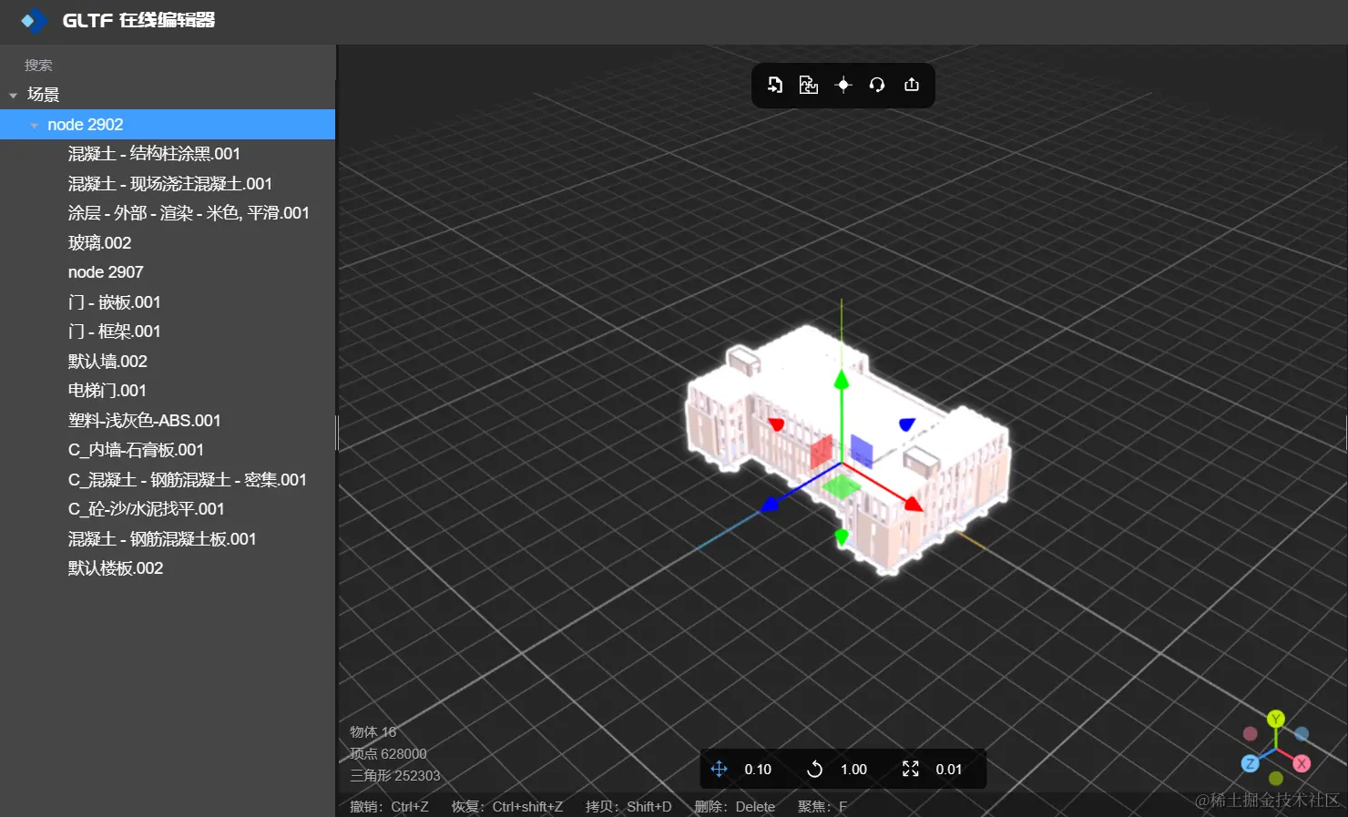Click the red plane handle of transform gizmo
This screenshot has height=817, width=1348.
click(x=822, y=451)
